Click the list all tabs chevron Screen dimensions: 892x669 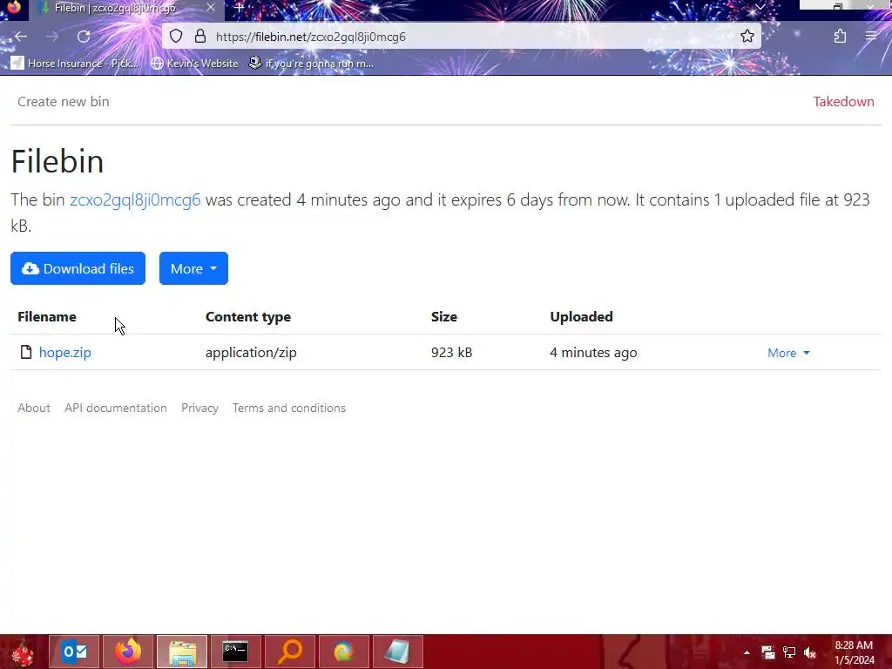pos(760,7)
